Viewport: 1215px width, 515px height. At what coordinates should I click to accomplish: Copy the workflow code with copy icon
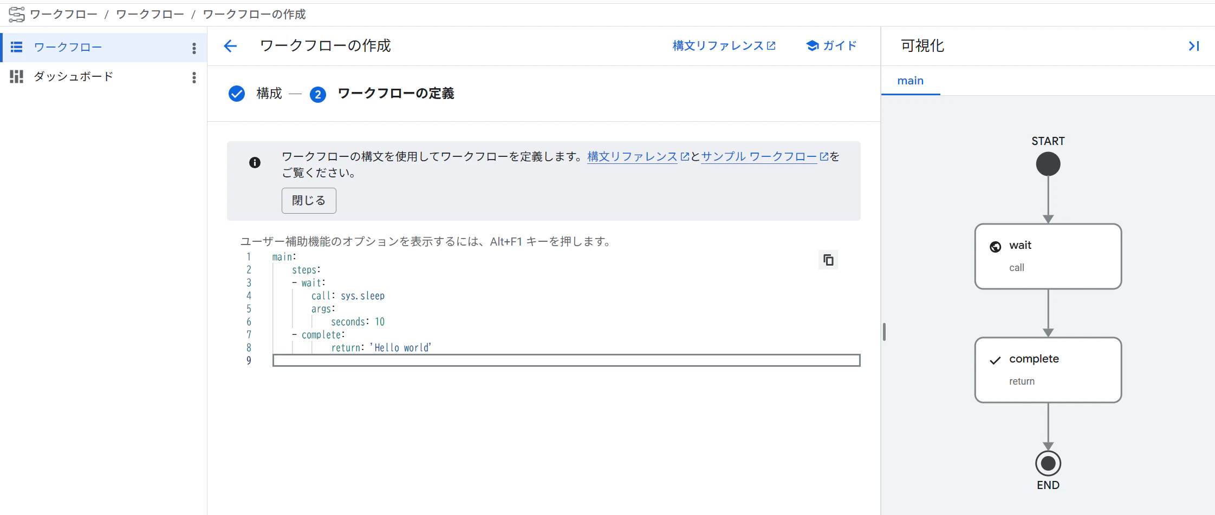click(828, 260)
